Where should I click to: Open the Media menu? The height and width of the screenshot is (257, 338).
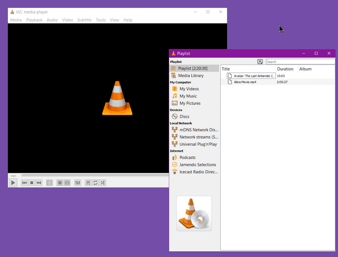(x=16, y=20)
